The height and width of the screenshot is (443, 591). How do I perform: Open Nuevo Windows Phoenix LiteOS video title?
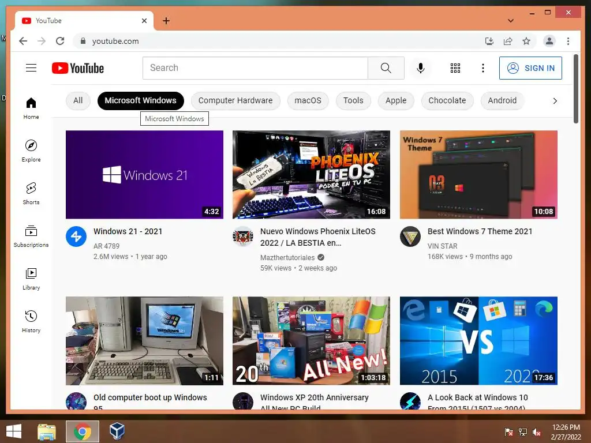[x=318, y=237]
